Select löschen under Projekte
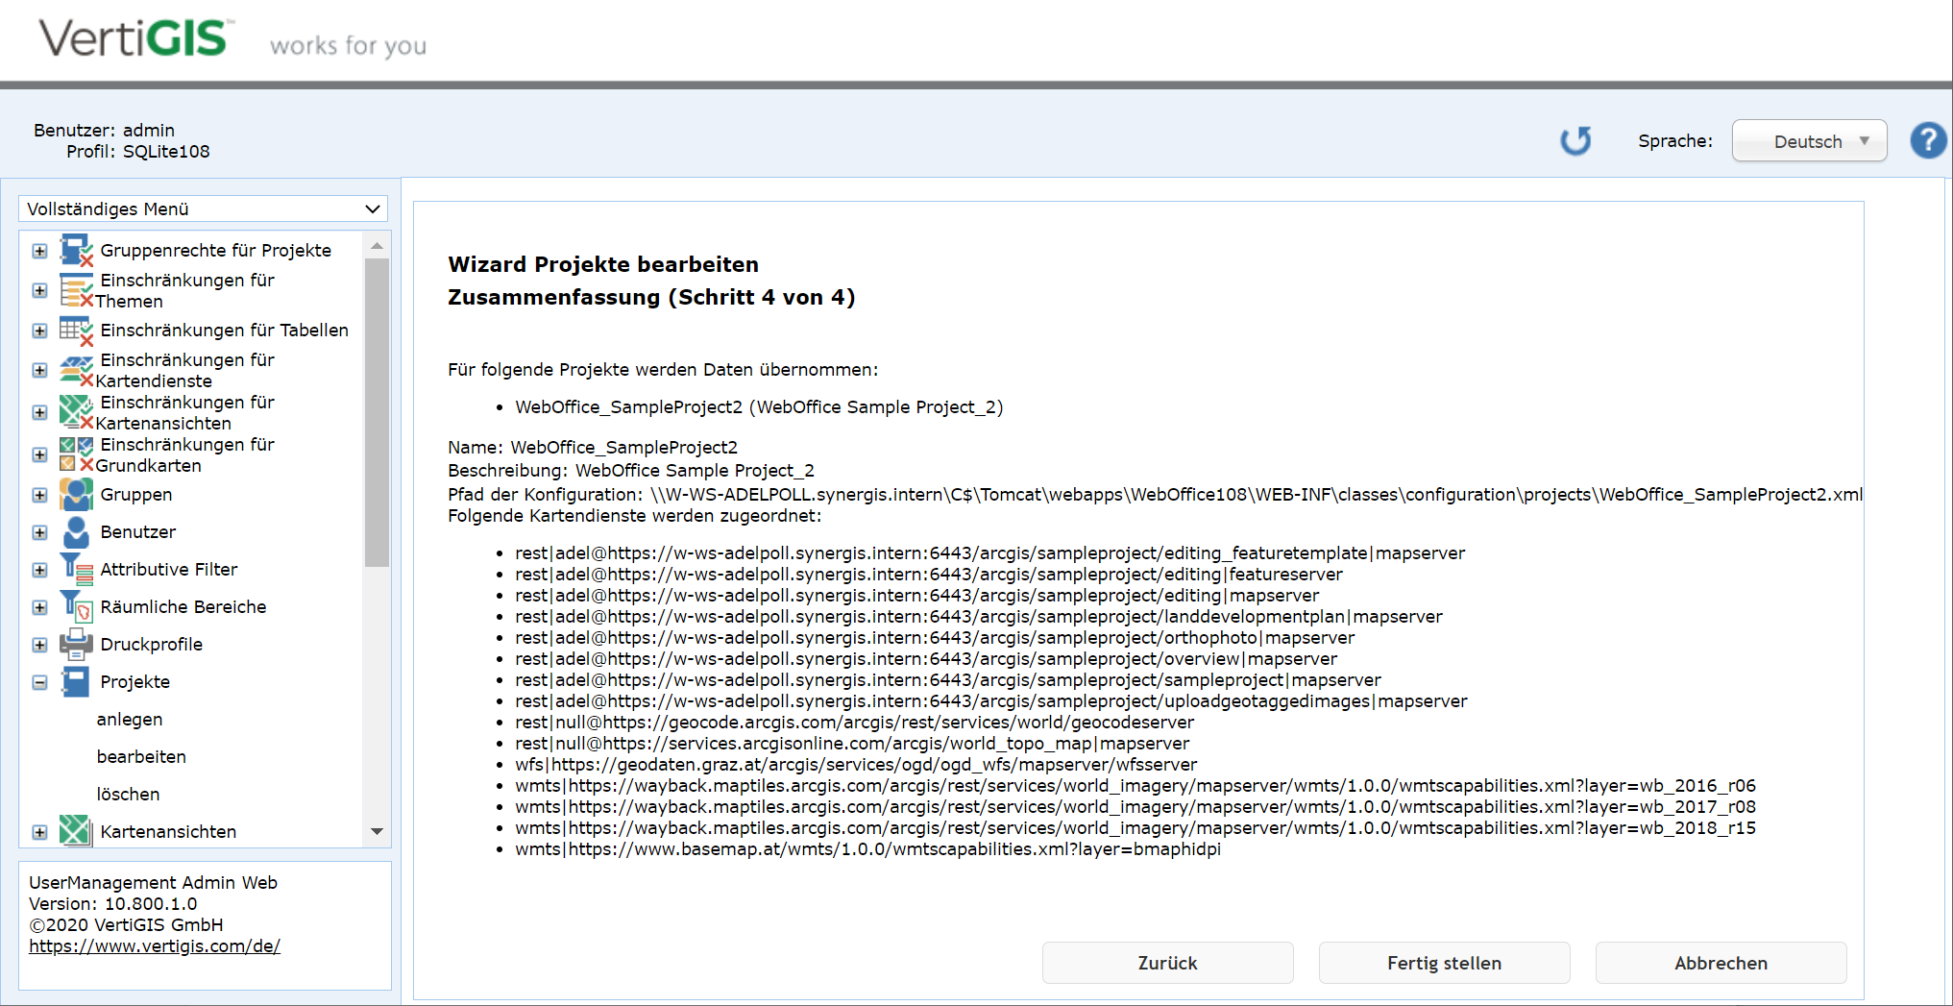 click(x=128, y=795)
